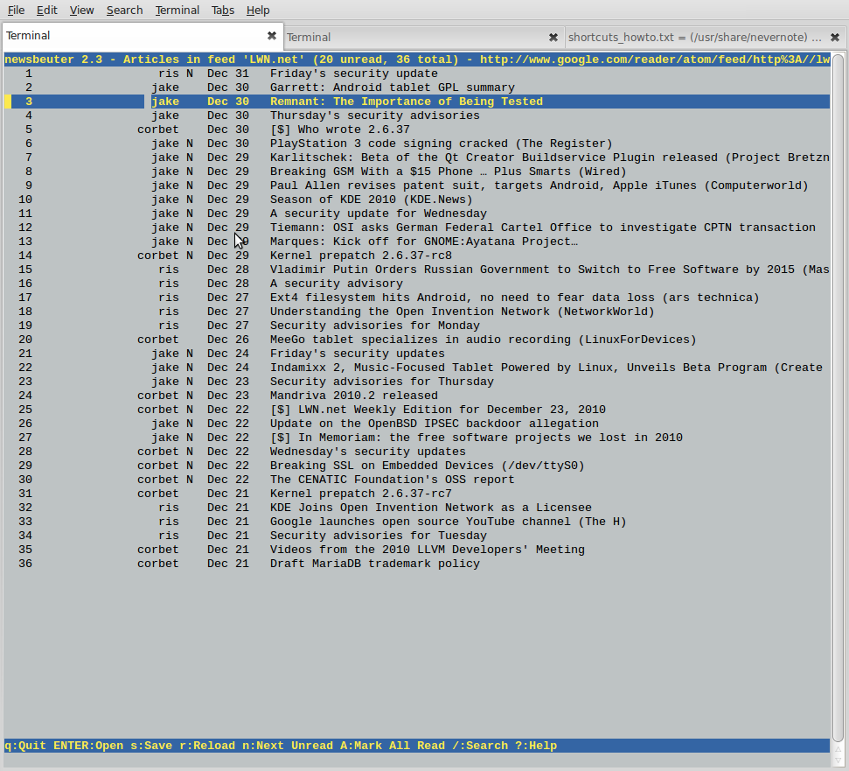849x771 pixels.
Task: Click 'r:Reload' hint in status bar
Action: 207,746
